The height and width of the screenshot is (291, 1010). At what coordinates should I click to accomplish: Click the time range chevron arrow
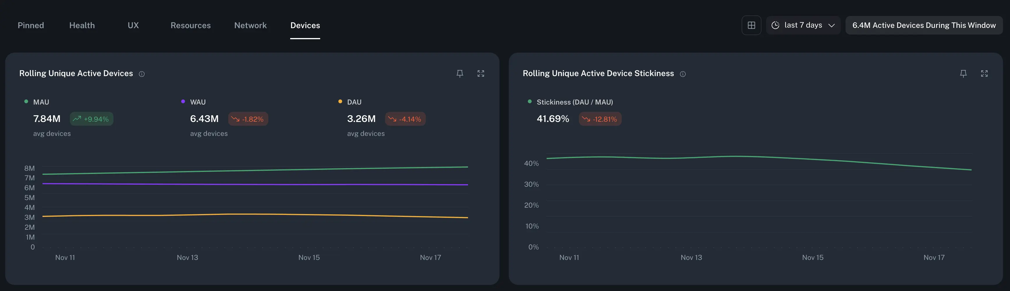click(832, 26)
